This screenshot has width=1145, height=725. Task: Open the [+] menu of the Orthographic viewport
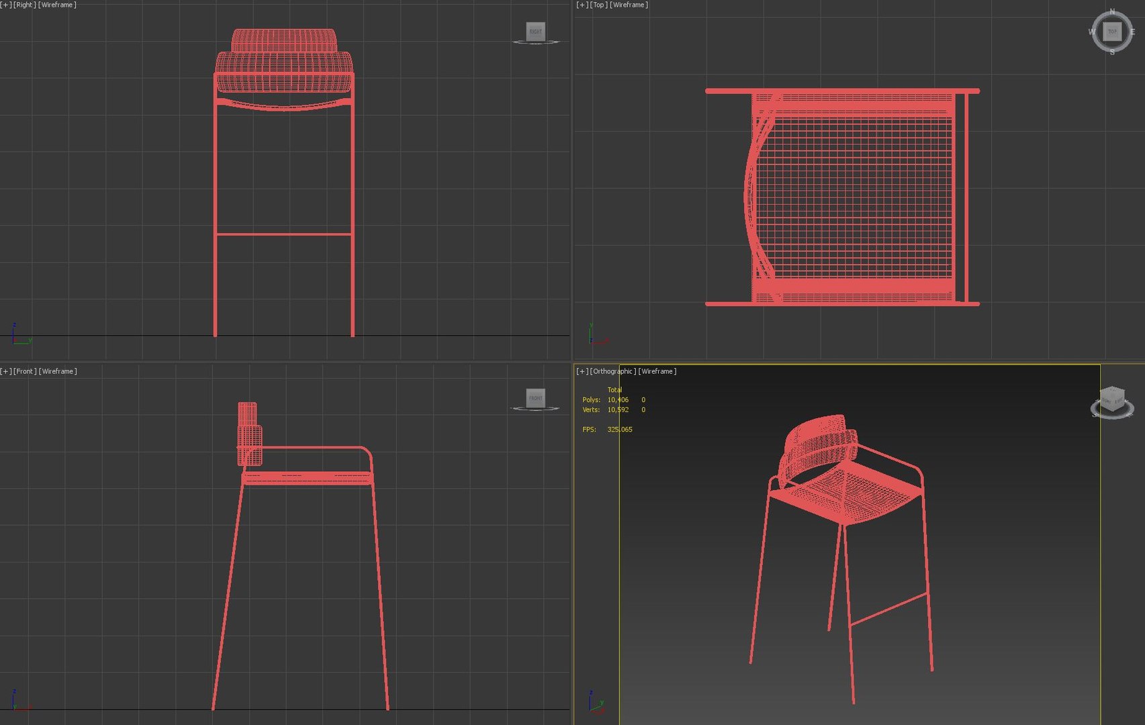582,371
